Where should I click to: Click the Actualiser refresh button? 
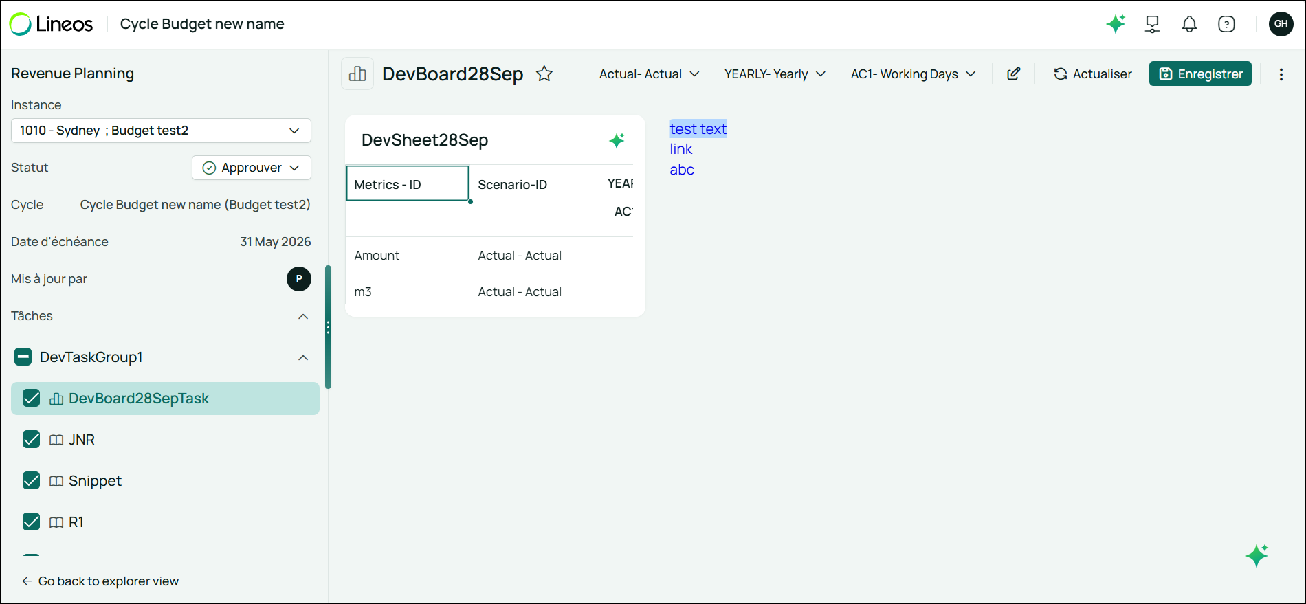pyautogui.click(x=1092, y=74)
